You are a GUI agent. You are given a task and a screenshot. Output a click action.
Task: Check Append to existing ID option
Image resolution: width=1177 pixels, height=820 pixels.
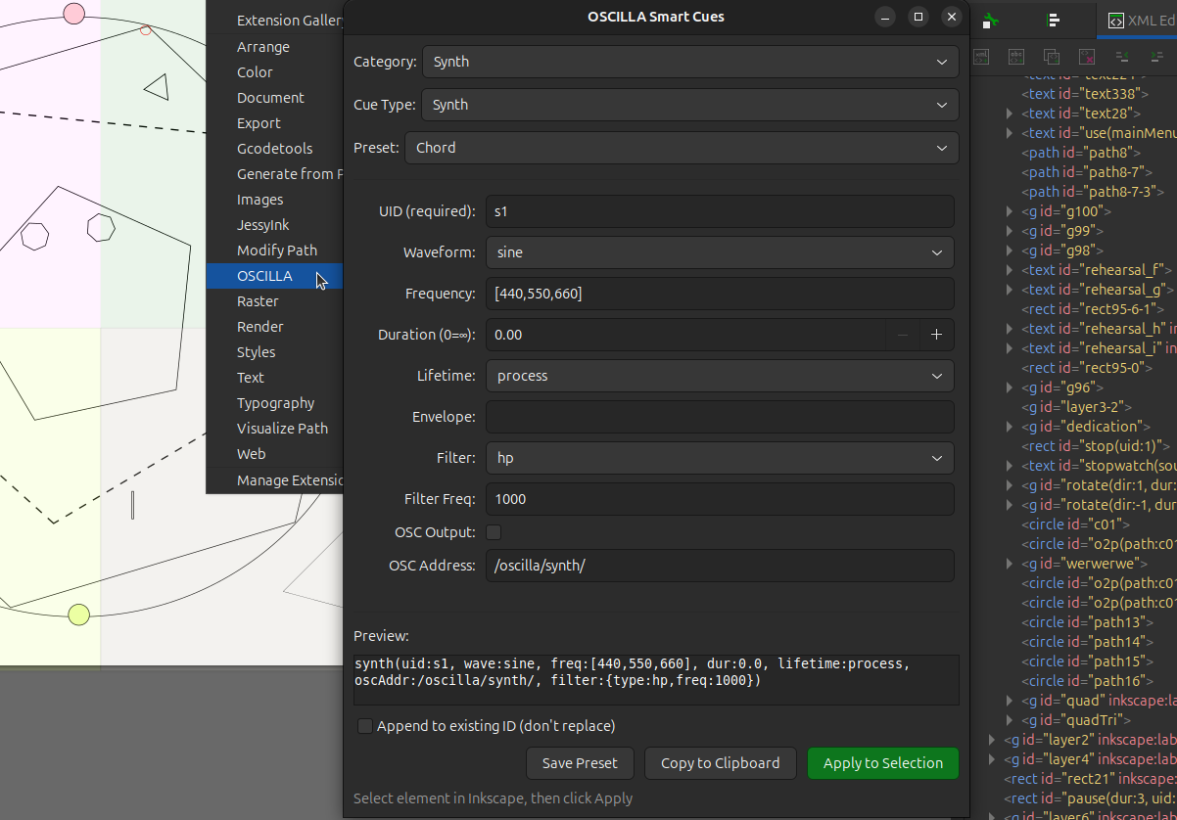pyautogui.click(x=364, y=726)
